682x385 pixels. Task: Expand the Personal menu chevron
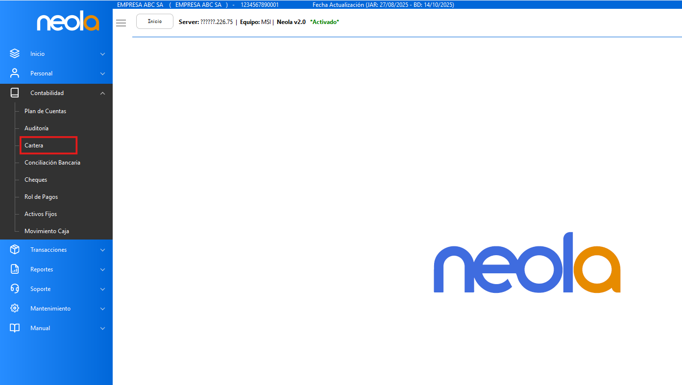102,73
